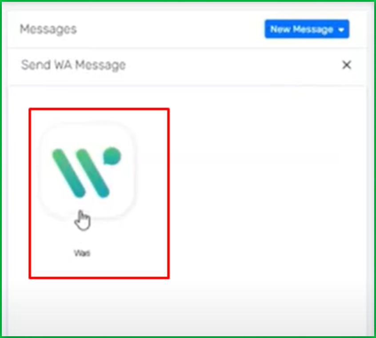Click blank area below the Was label

99,267
